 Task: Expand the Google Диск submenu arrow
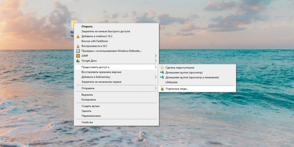pyautogui.click(x=156, y=61)
